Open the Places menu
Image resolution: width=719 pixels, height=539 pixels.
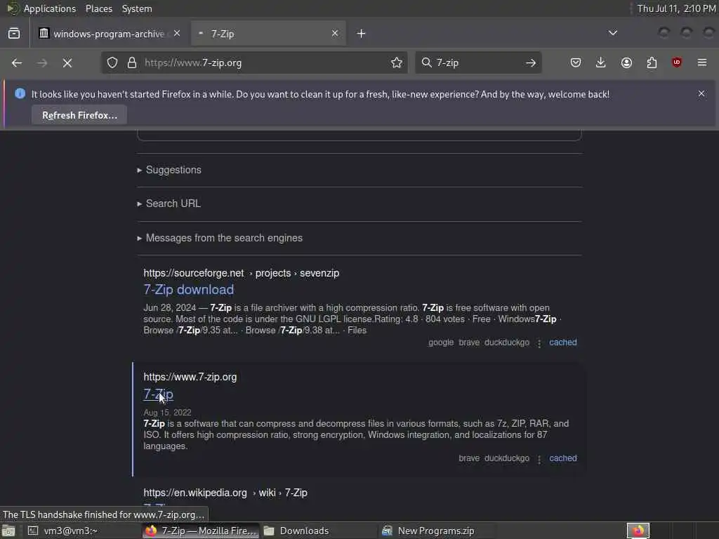coord(99,8)
